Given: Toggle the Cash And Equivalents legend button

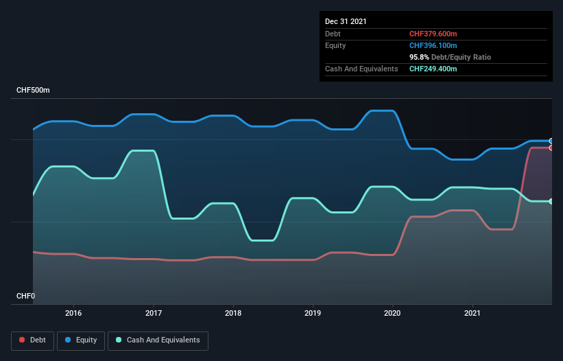Looking at the screenshot, I should tap(158, 340).
